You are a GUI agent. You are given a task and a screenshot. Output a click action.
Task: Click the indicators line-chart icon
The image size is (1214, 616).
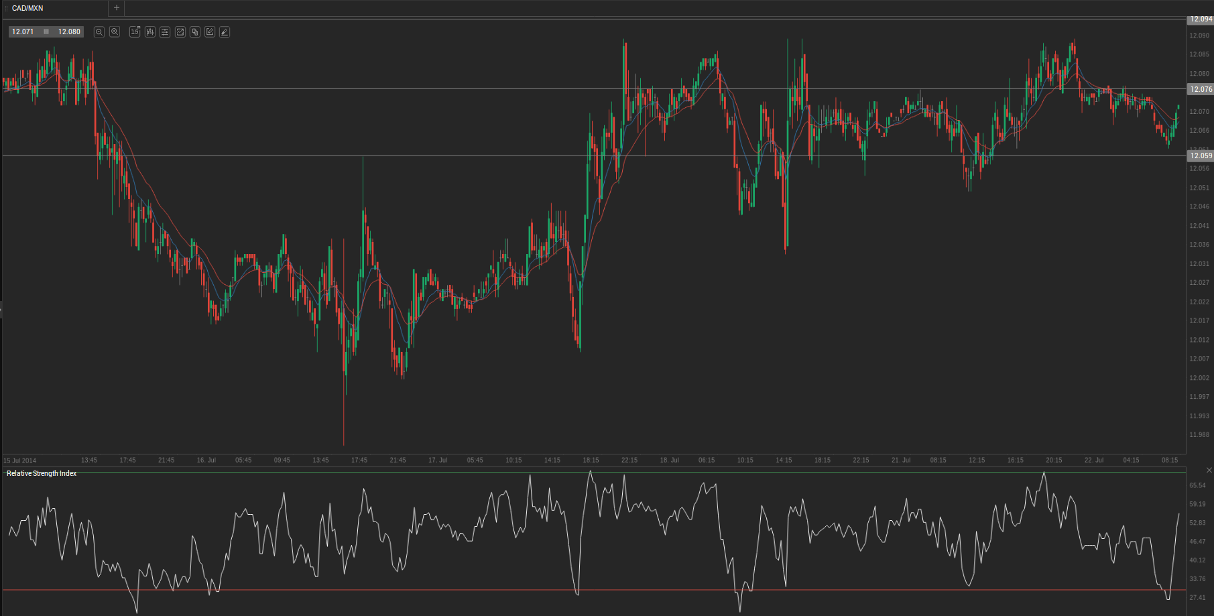click(180, 32)
